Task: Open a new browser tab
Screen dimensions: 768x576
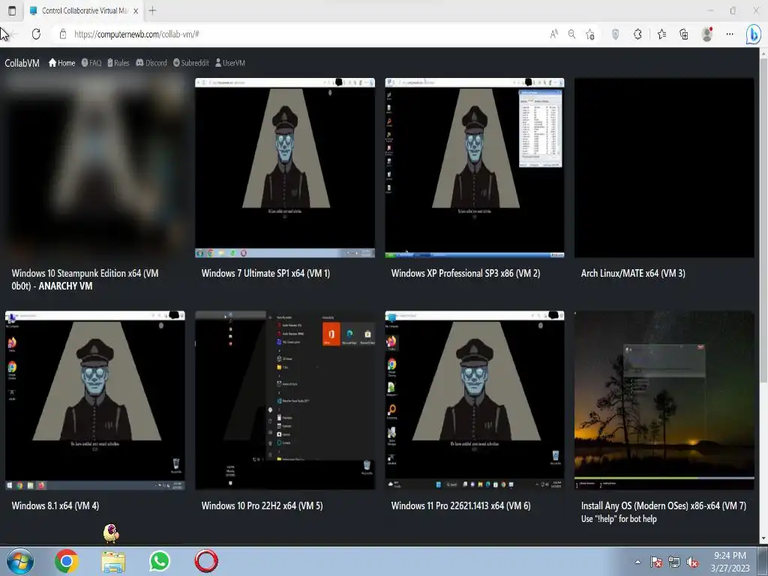Action: pos(152,10)
